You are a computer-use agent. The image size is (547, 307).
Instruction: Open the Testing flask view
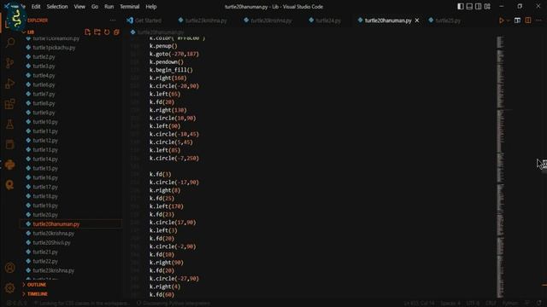tap(10, 125)
